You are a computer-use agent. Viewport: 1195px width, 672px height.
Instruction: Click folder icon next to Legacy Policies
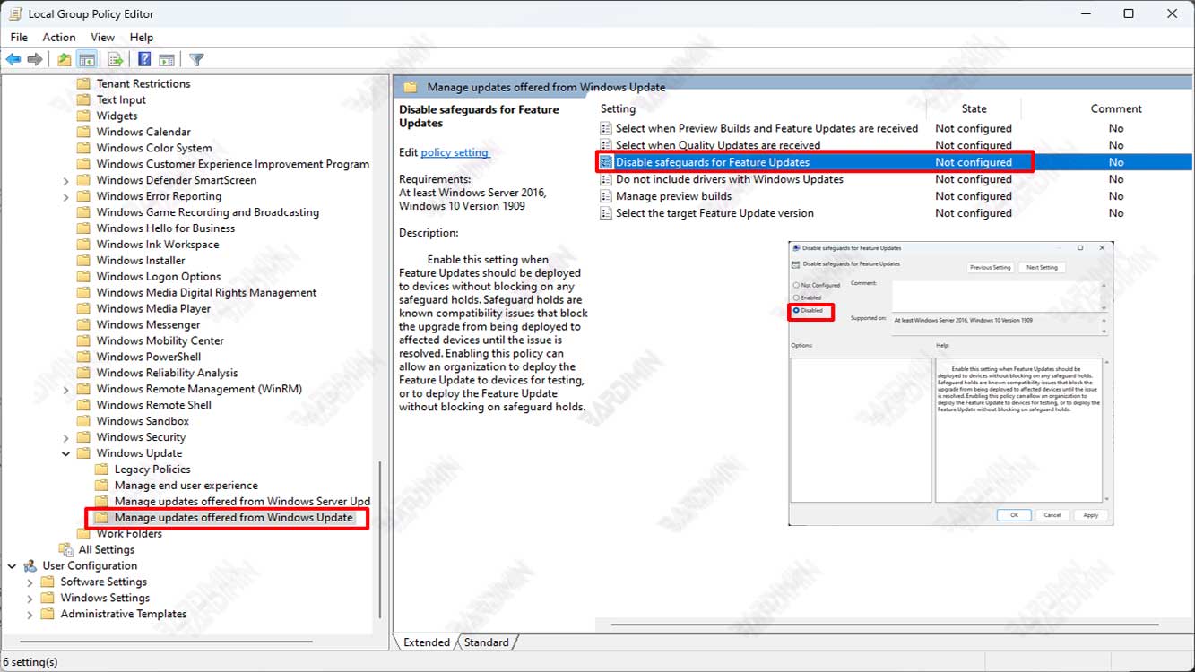tap(101, 470)
